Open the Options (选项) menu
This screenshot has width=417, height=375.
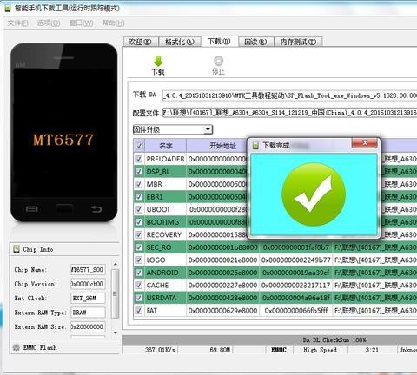pyautogui.click(x=49, y=23)
